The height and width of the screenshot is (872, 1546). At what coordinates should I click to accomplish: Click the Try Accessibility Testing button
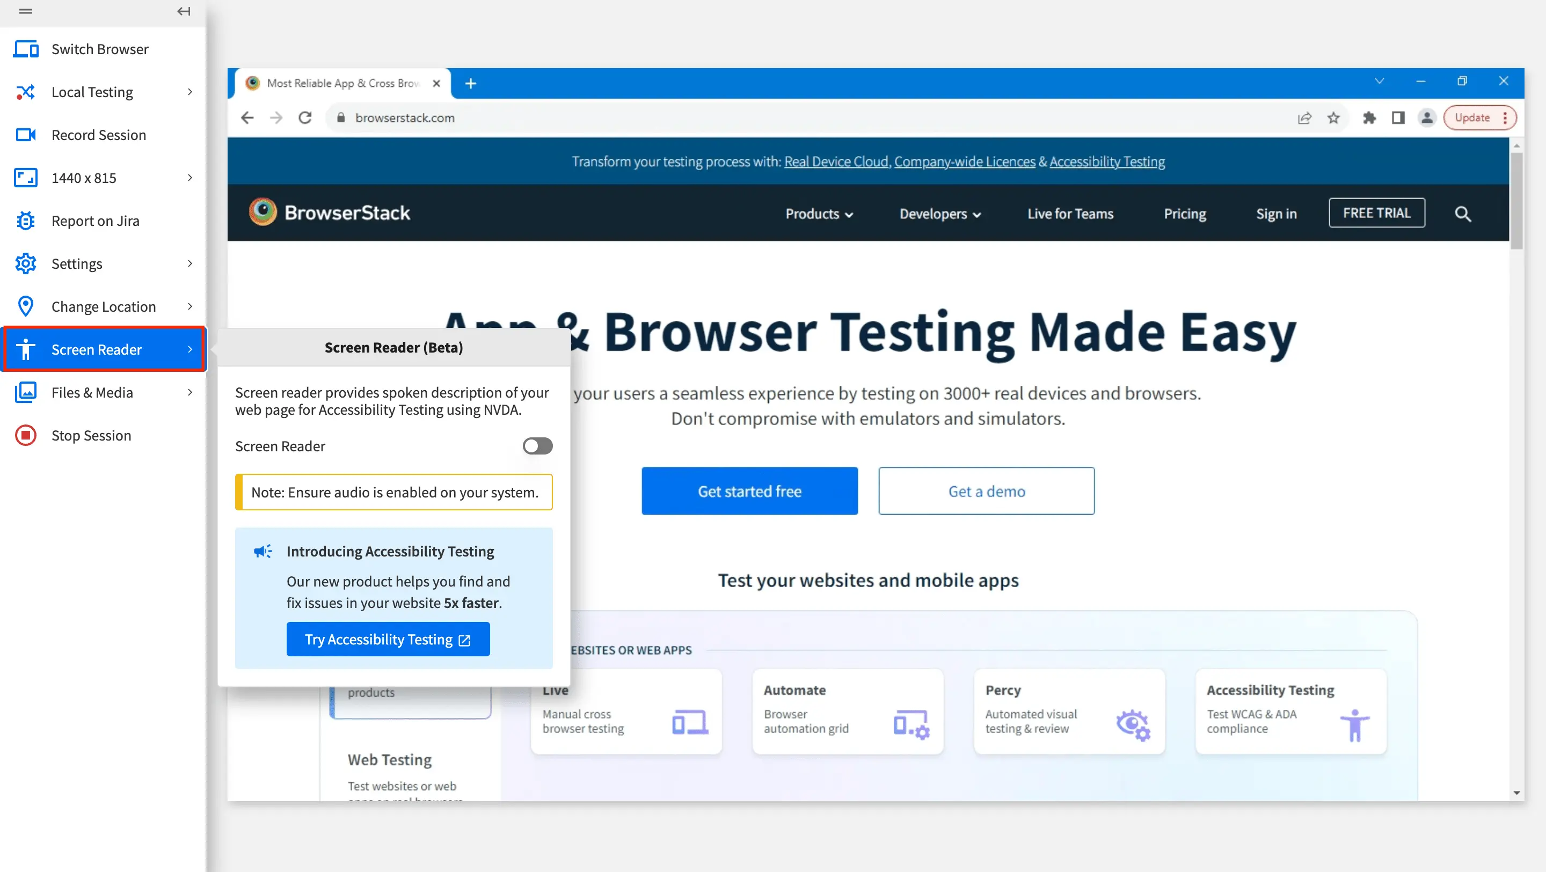coord(388,639)
